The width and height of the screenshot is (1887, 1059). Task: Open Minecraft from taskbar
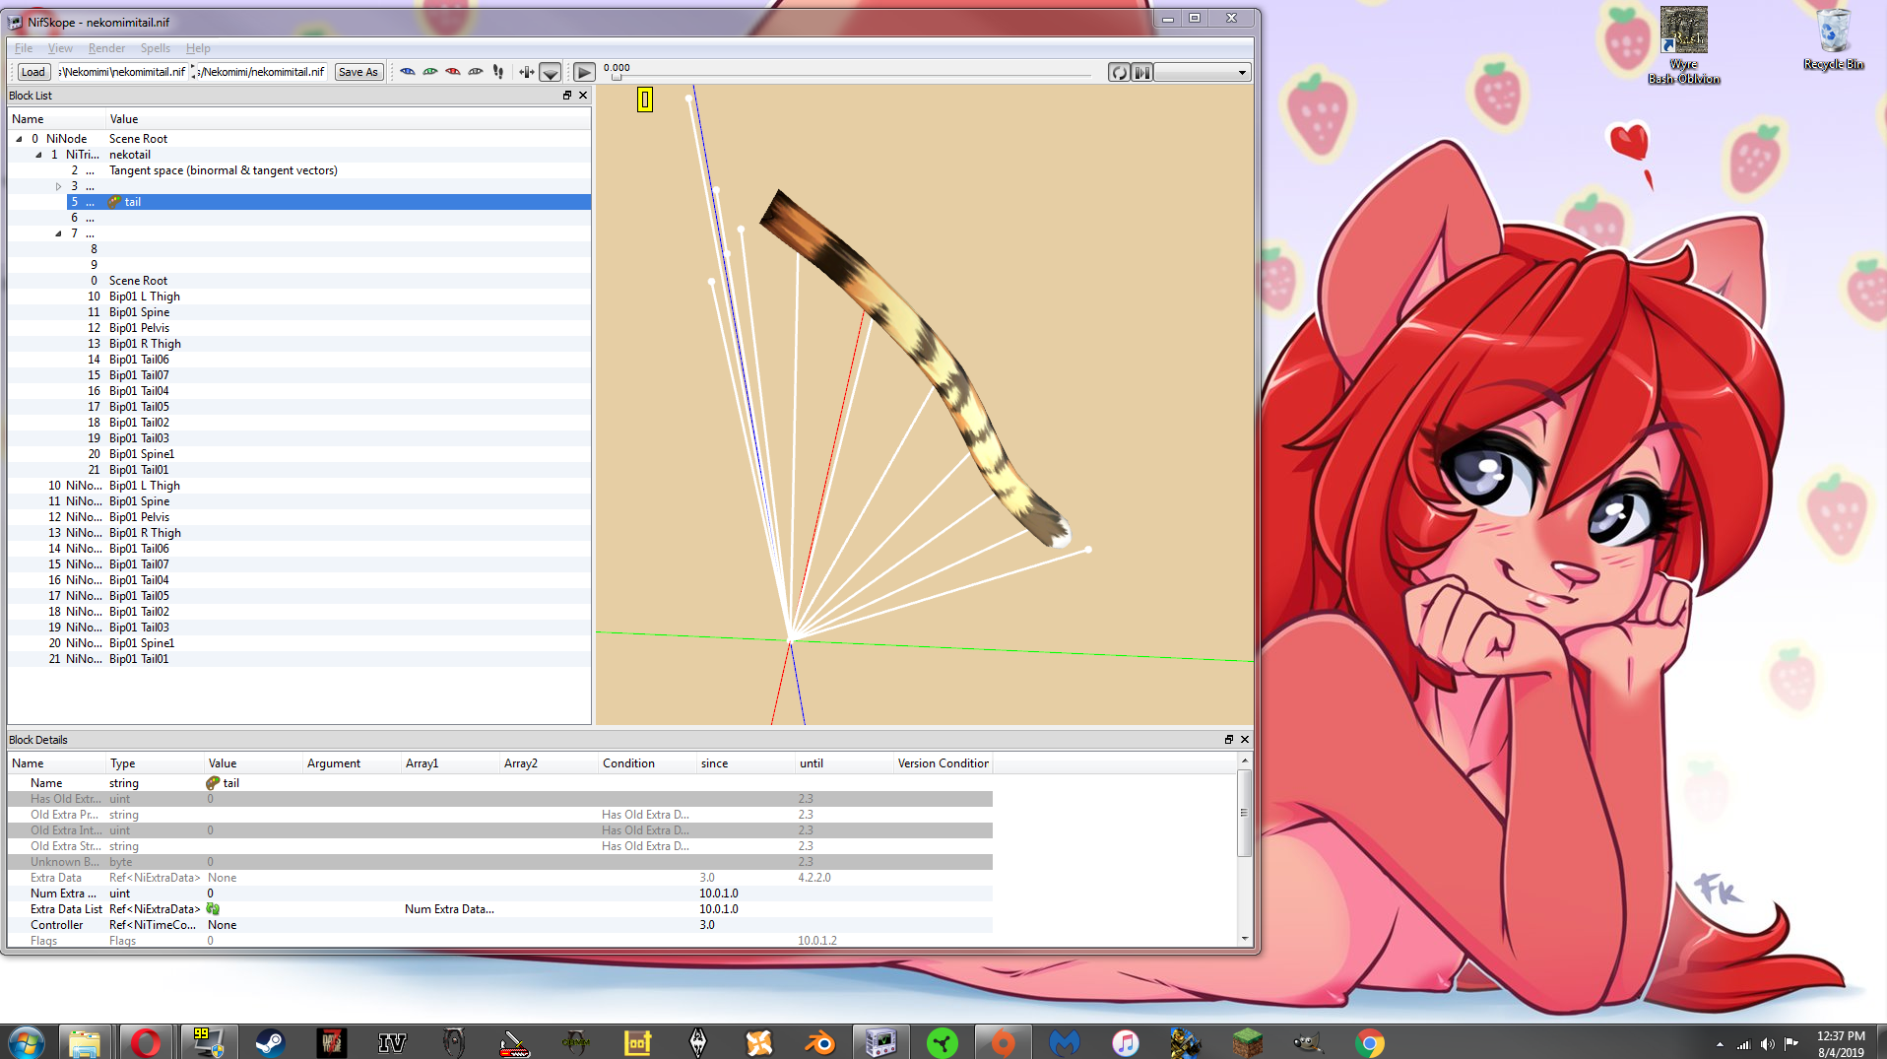(x=1248, y=1042)
